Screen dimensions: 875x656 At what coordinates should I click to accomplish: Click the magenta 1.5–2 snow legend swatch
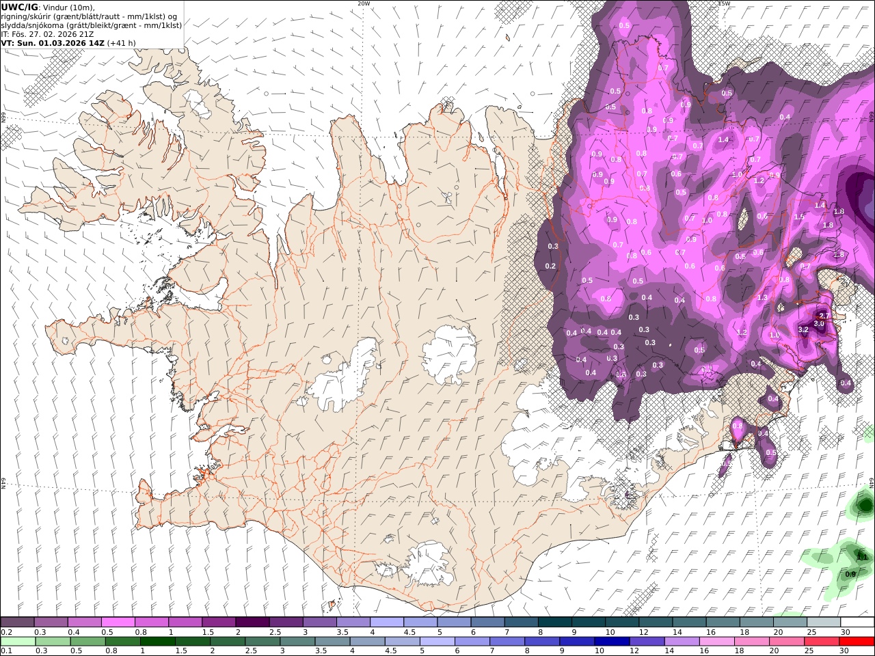coord(219,622)
